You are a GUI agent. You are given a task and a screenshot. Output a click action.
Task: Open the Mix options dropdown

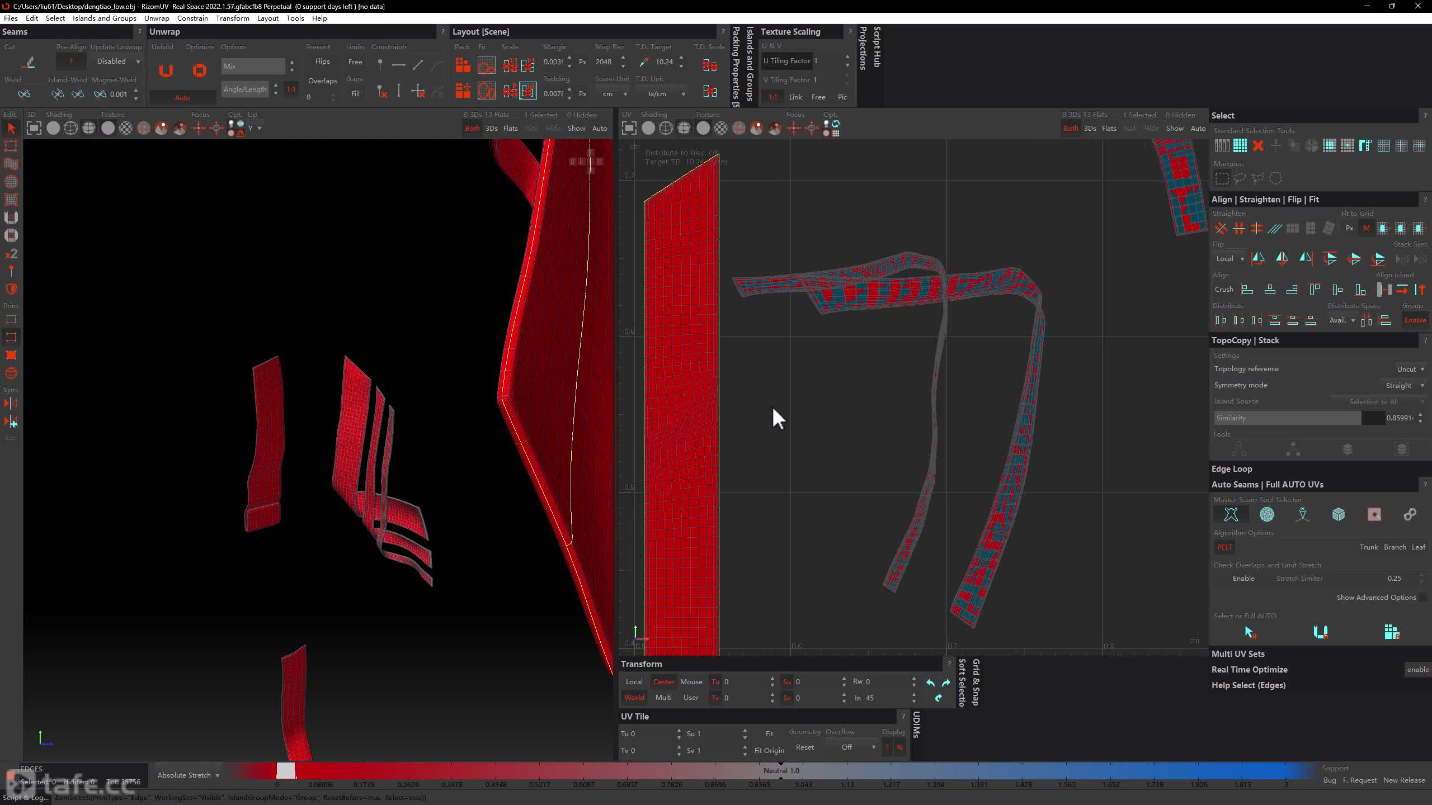(x=253, y=66)
